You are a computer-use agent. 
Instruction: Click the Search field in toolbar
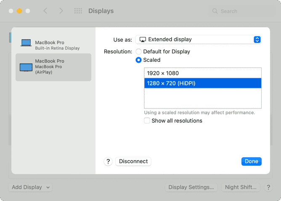[x=242, y=11]
